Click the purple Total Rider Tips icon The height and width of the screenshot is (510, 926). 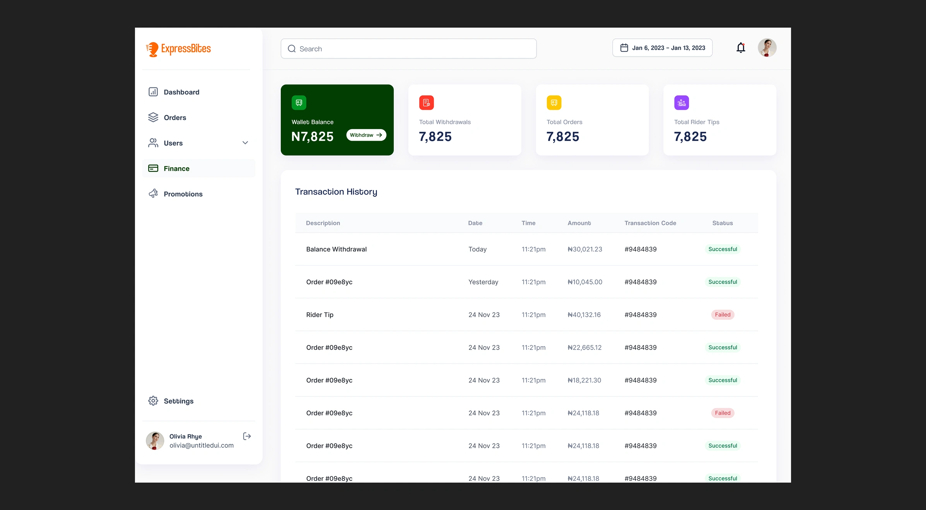[x=681, y=103]
